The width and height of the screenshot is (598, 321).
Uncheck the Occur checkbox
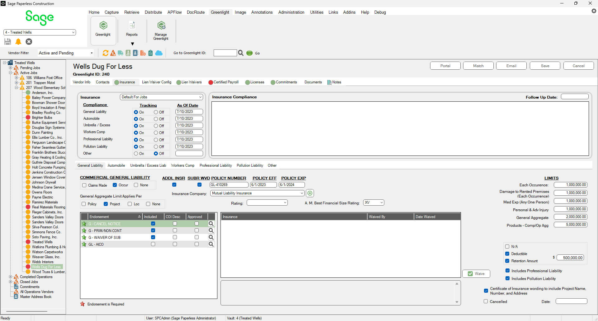[x=115, y=185]
